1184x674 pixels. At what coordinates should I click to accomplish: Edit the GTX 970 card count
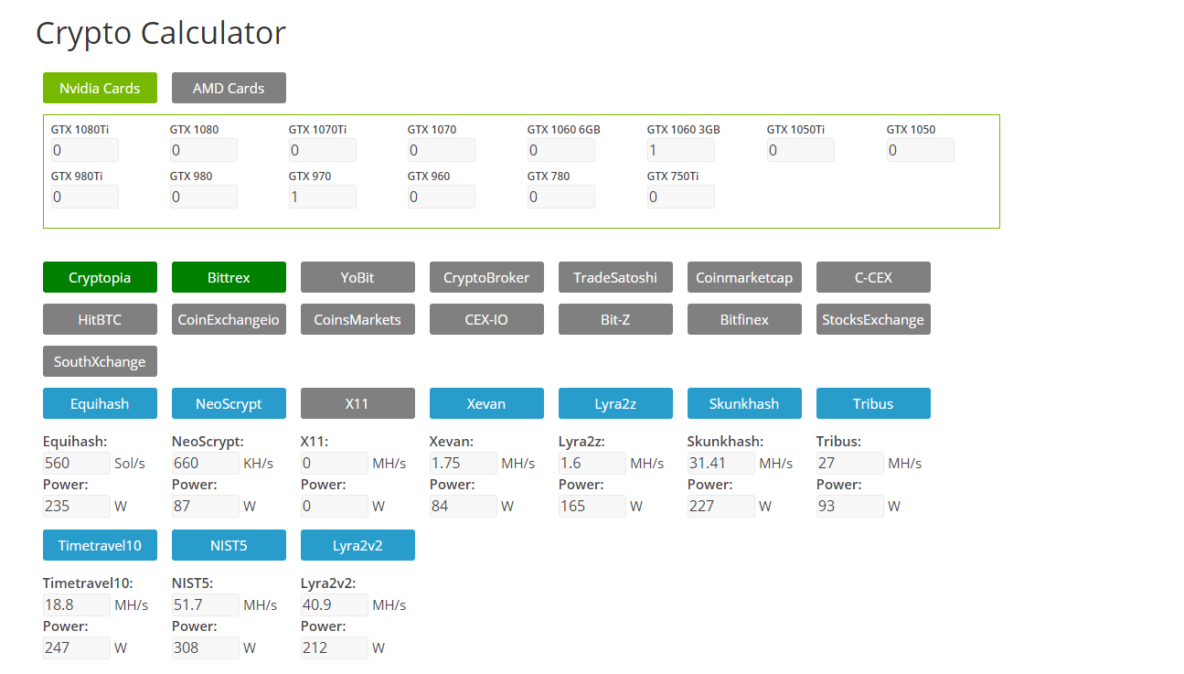323,197
